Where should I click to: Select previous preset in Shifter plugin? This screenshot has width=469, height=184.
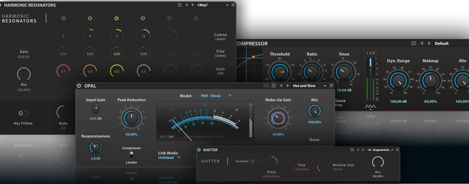tap(358, 150)
